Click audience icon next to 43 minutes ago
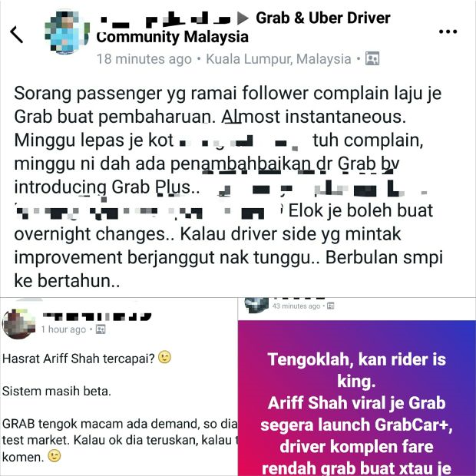The width and height of the screenshot is (476, 476). [331, 306]
